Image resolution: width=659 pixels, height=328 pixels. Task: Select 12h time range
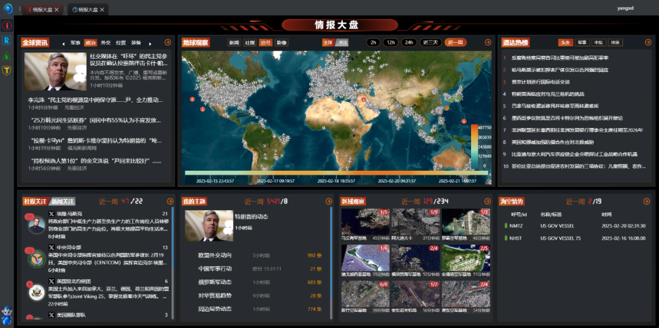(391, 43)
